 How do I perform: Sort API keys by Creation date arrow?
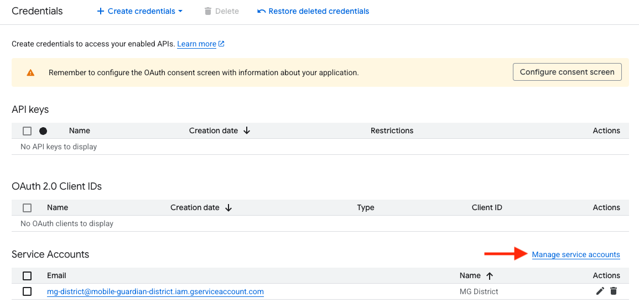[x=247, y=131]
